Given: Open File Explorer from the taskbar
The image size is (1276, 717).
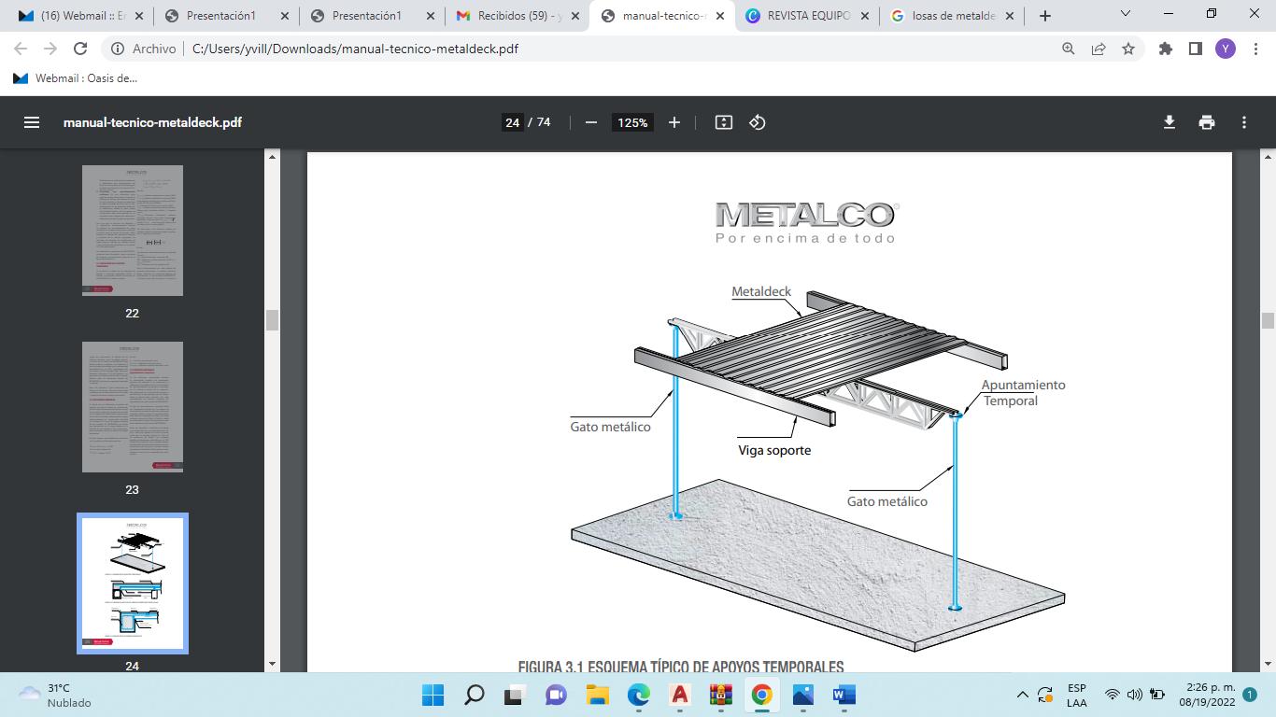Looking at the screenshot, I should coord(597,695).
